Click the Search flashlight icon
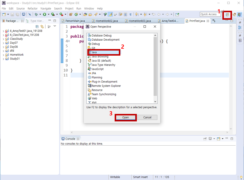Screen dimensions: 244x180 (95, 14)
